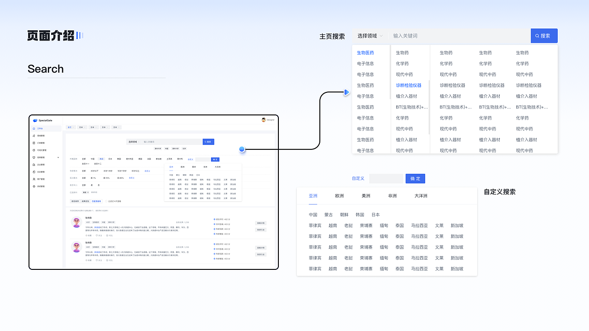
Task: Select the 工作台 workspace icon in sidebar
Action: coord(34,128)
